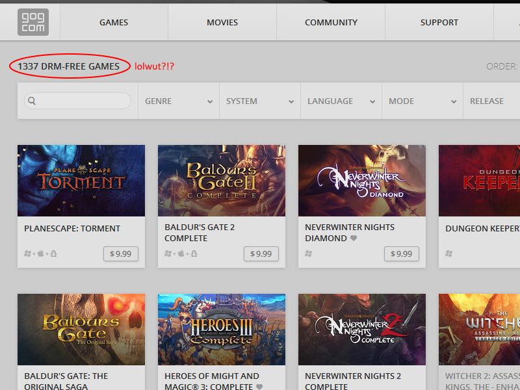The height and width of the screenshot is (390, 520).
Task: Open the Community menu
Action: tap(331, 22)
